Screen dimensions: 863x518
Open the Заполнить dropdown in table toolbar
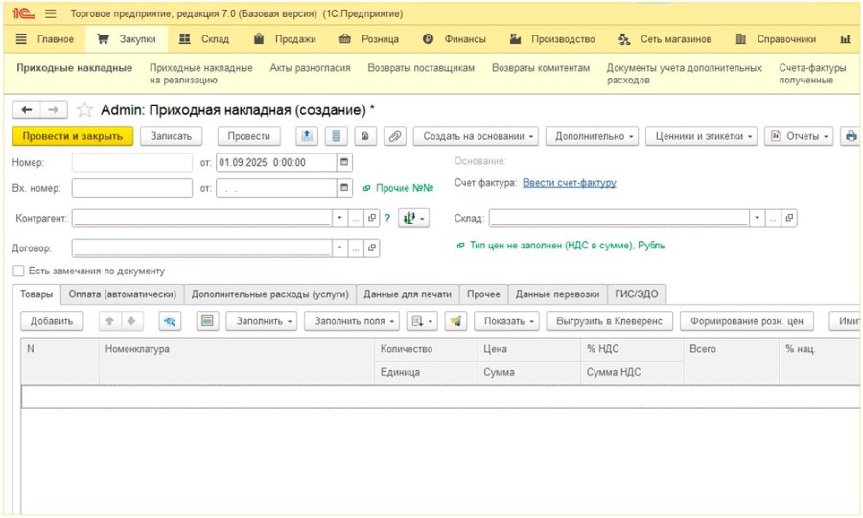click(x=262, y=321)
